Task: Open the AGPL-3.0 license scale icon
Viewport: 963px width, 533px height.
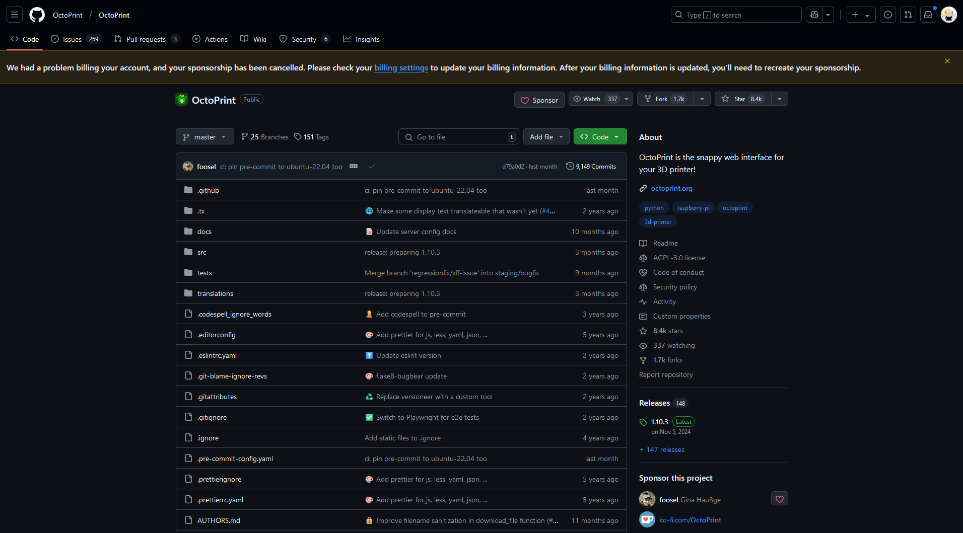Action: (643, 258)
